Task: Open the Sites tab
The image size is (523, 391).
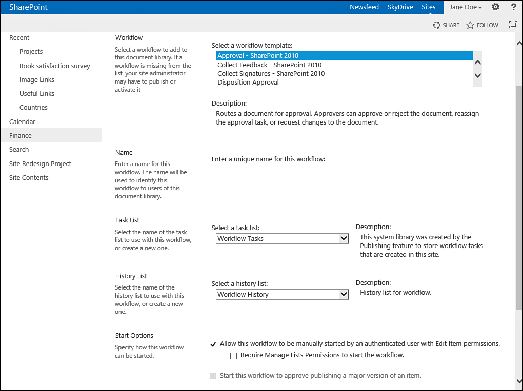Action: coord(428,7)
